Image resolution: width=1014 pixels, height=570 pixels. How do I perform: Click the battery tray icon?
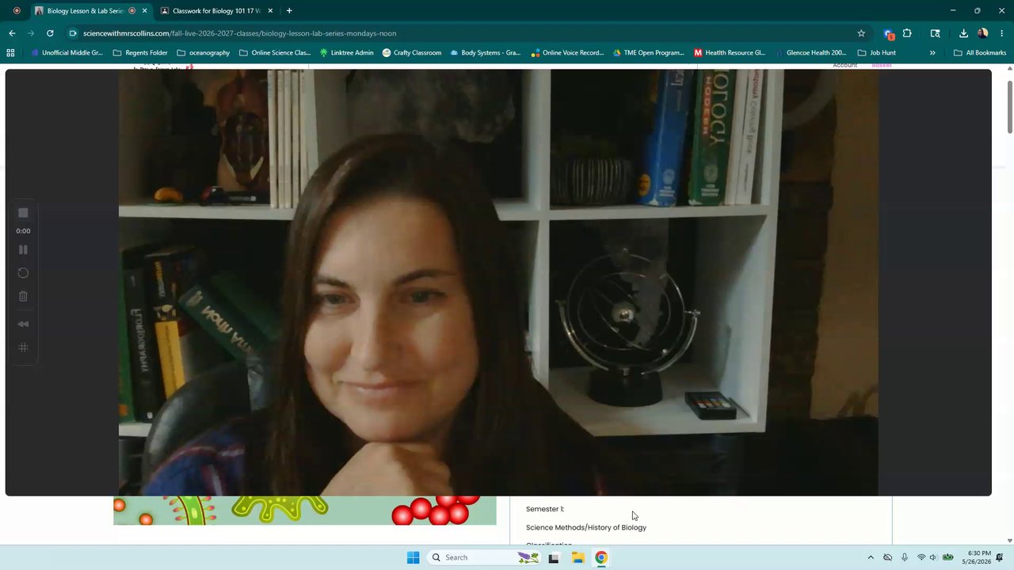(947, 557)
